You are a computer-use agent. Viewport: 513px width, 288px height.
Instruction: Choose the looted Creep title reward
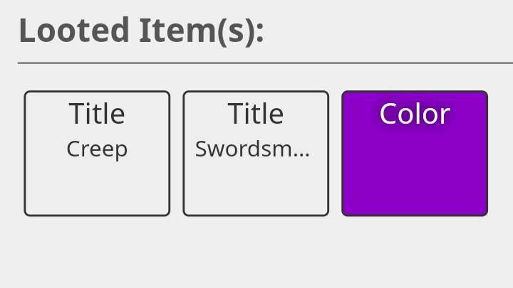click(97, 153)
